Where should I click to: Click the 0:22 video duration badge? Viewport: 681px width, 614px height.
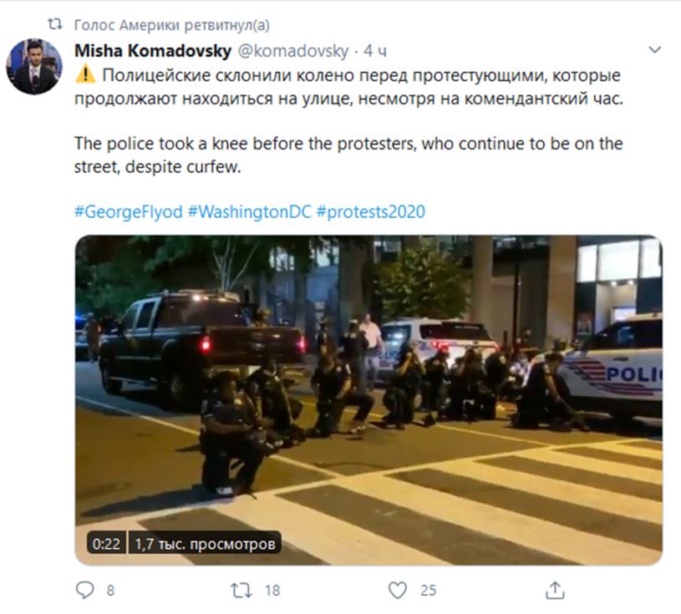tap(106, 544)
